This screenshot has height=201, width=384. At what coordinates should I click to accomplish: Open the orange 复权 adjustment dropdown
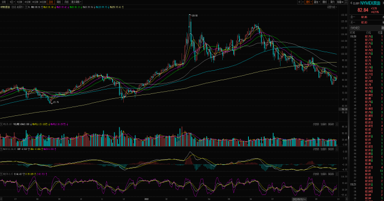pos(309,2)
